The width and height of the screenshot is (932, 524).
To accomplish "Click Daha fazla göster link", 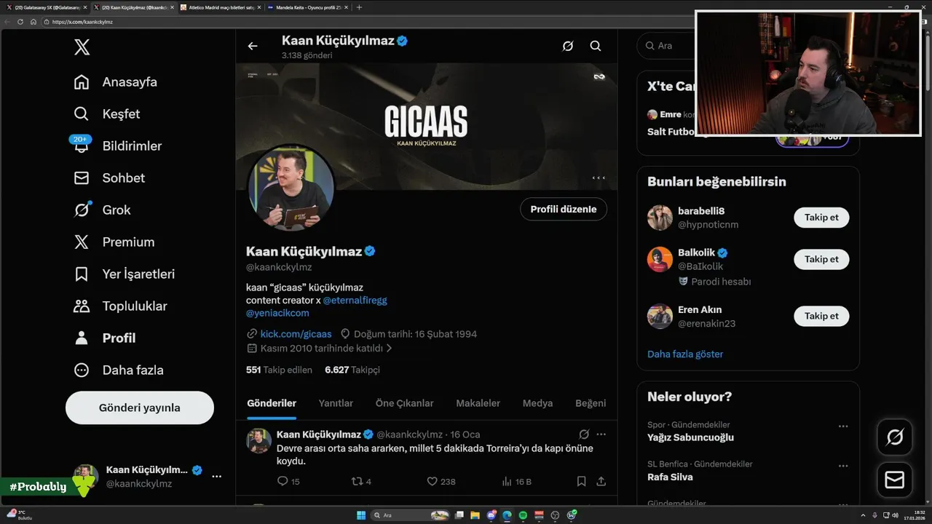I will 685,354.
